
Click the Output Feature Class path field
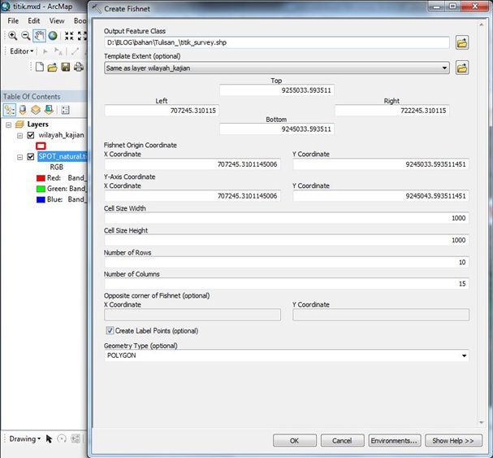(x=277, y=42)
